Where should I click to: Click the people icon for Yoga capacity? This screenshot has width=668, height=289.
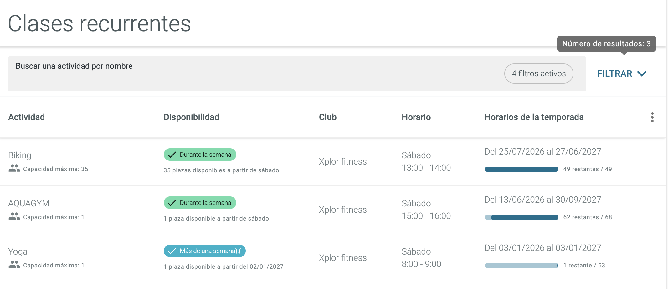click(14, 265)
